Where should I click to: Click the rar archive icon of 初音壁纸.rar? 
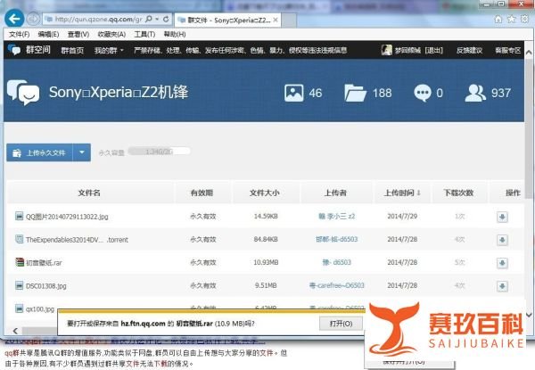tap(19, 262)
